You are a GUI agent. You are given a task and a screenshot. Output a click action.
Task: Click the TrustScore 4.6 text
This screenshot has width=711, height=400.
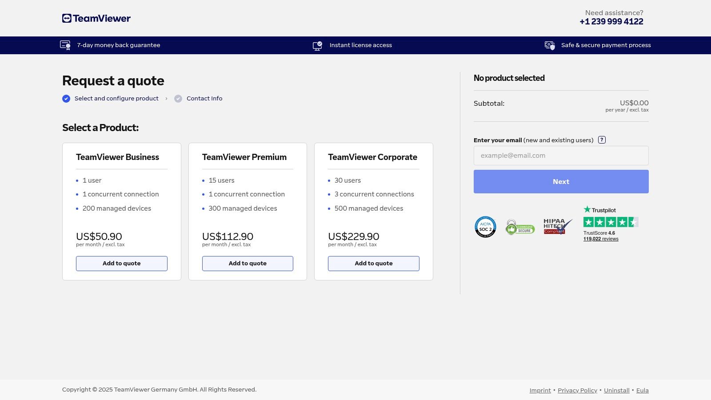pos(599,233)
